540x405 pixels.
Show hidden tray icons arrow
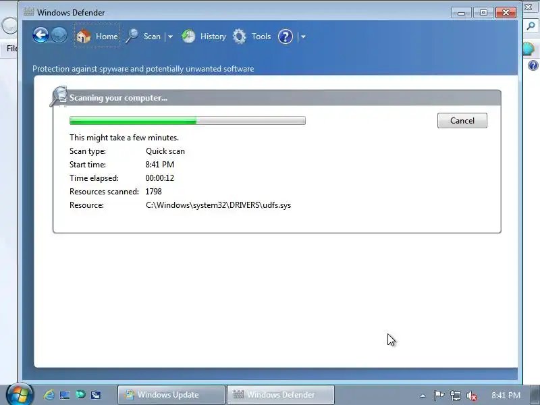coord(423,396)
